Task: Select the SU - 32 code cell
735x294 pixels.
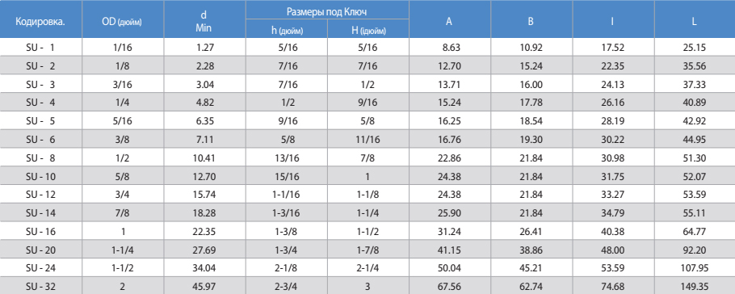Action: click(40, 286)
